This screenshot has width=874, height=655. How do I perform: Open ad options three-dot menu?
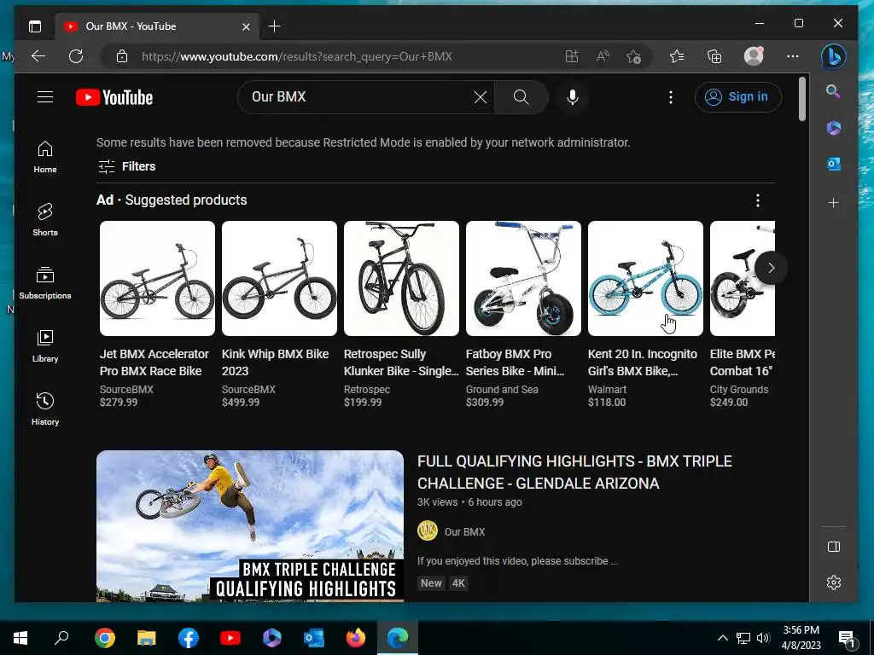[758, 200]
